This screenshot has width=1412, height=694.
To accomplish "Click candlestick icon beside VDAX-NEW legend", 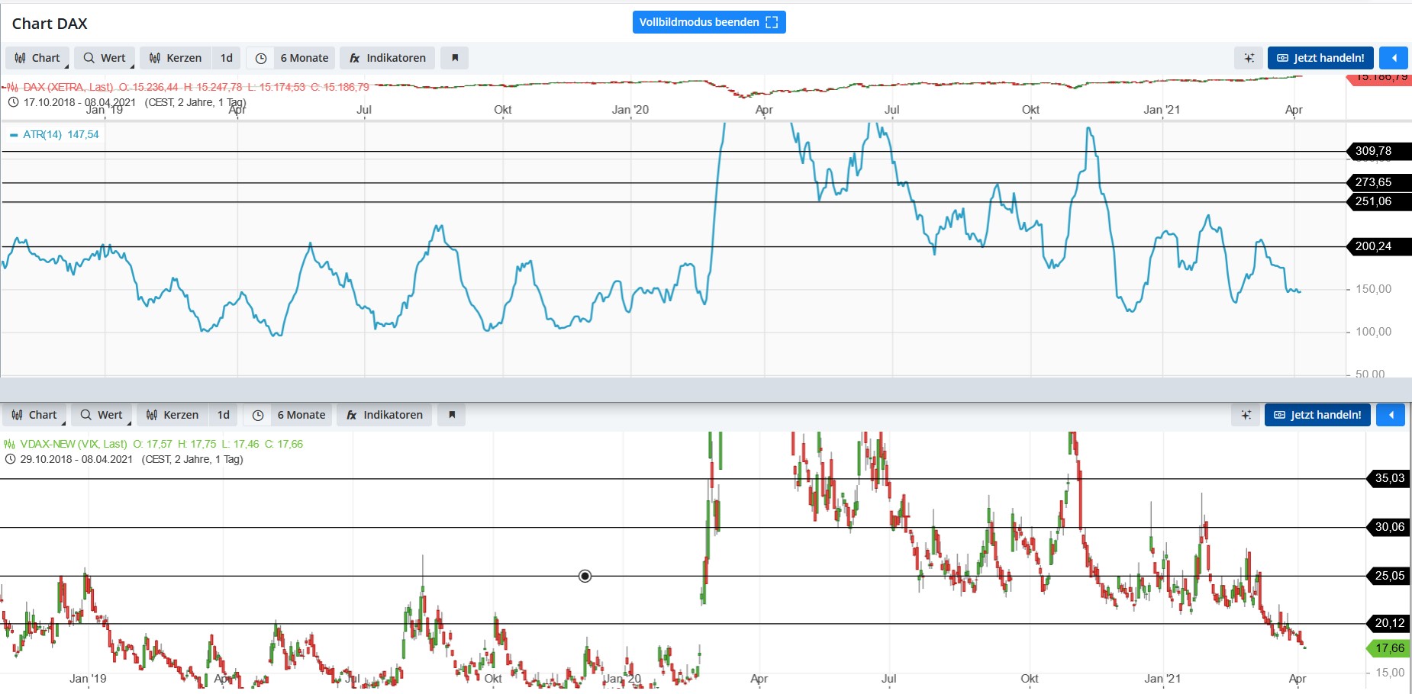I will point(9,444).
